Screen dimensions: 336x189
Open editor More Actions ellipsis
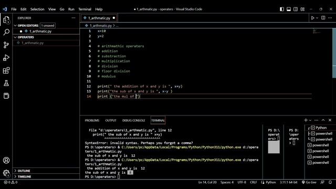[x=330, y=18]
